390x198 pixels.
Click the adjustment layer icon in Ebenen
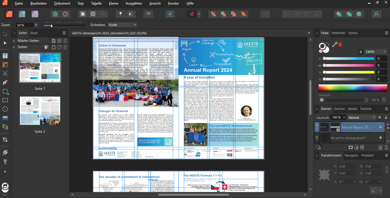point(356,147)
